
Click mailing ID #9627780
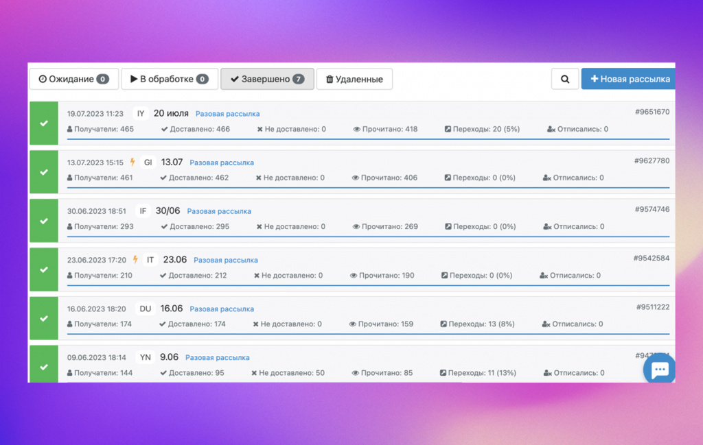point(652,160)
